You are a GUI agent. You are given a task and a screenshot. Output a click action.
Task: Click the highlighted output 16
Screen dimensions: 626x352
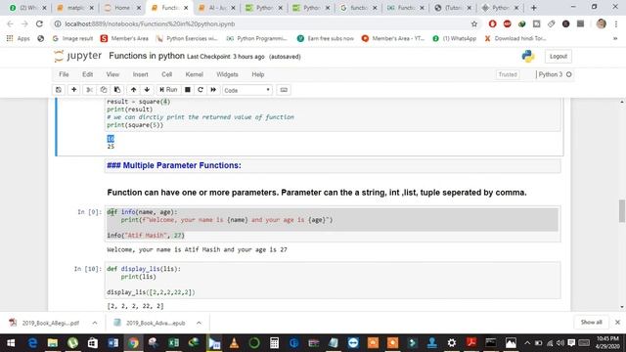point(111,139)
